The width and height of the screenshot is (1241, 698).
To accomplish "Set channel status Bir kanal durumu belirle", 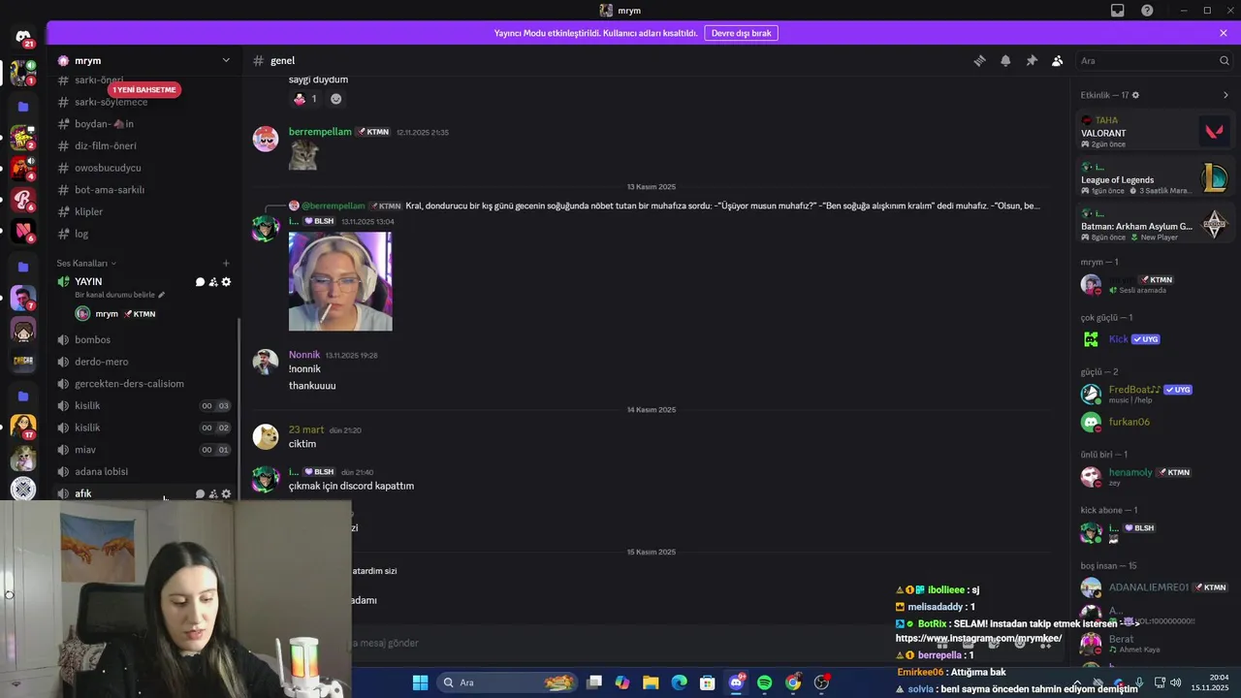I will point(119,295).
